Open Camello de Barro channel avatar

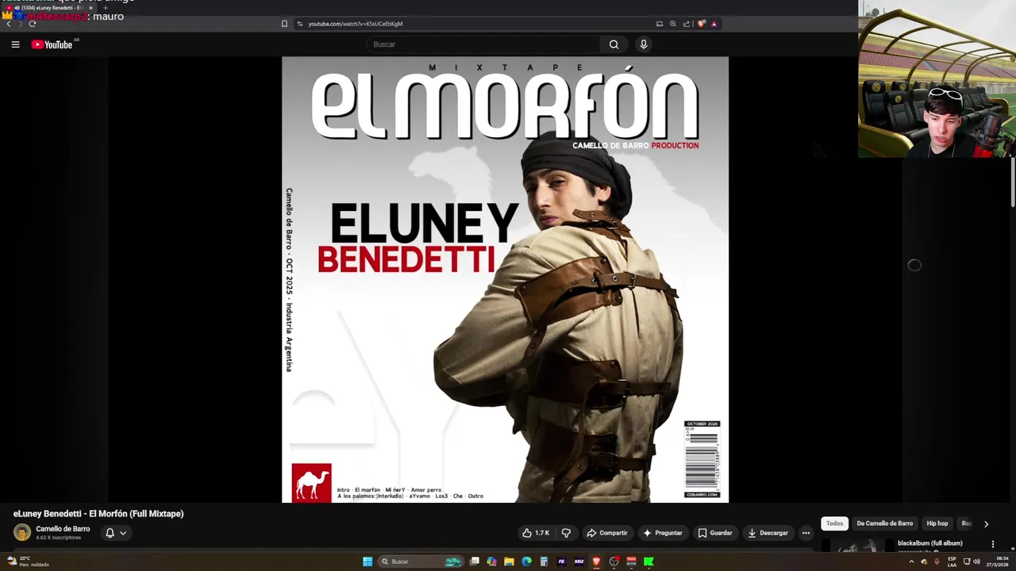click(22, 532)
